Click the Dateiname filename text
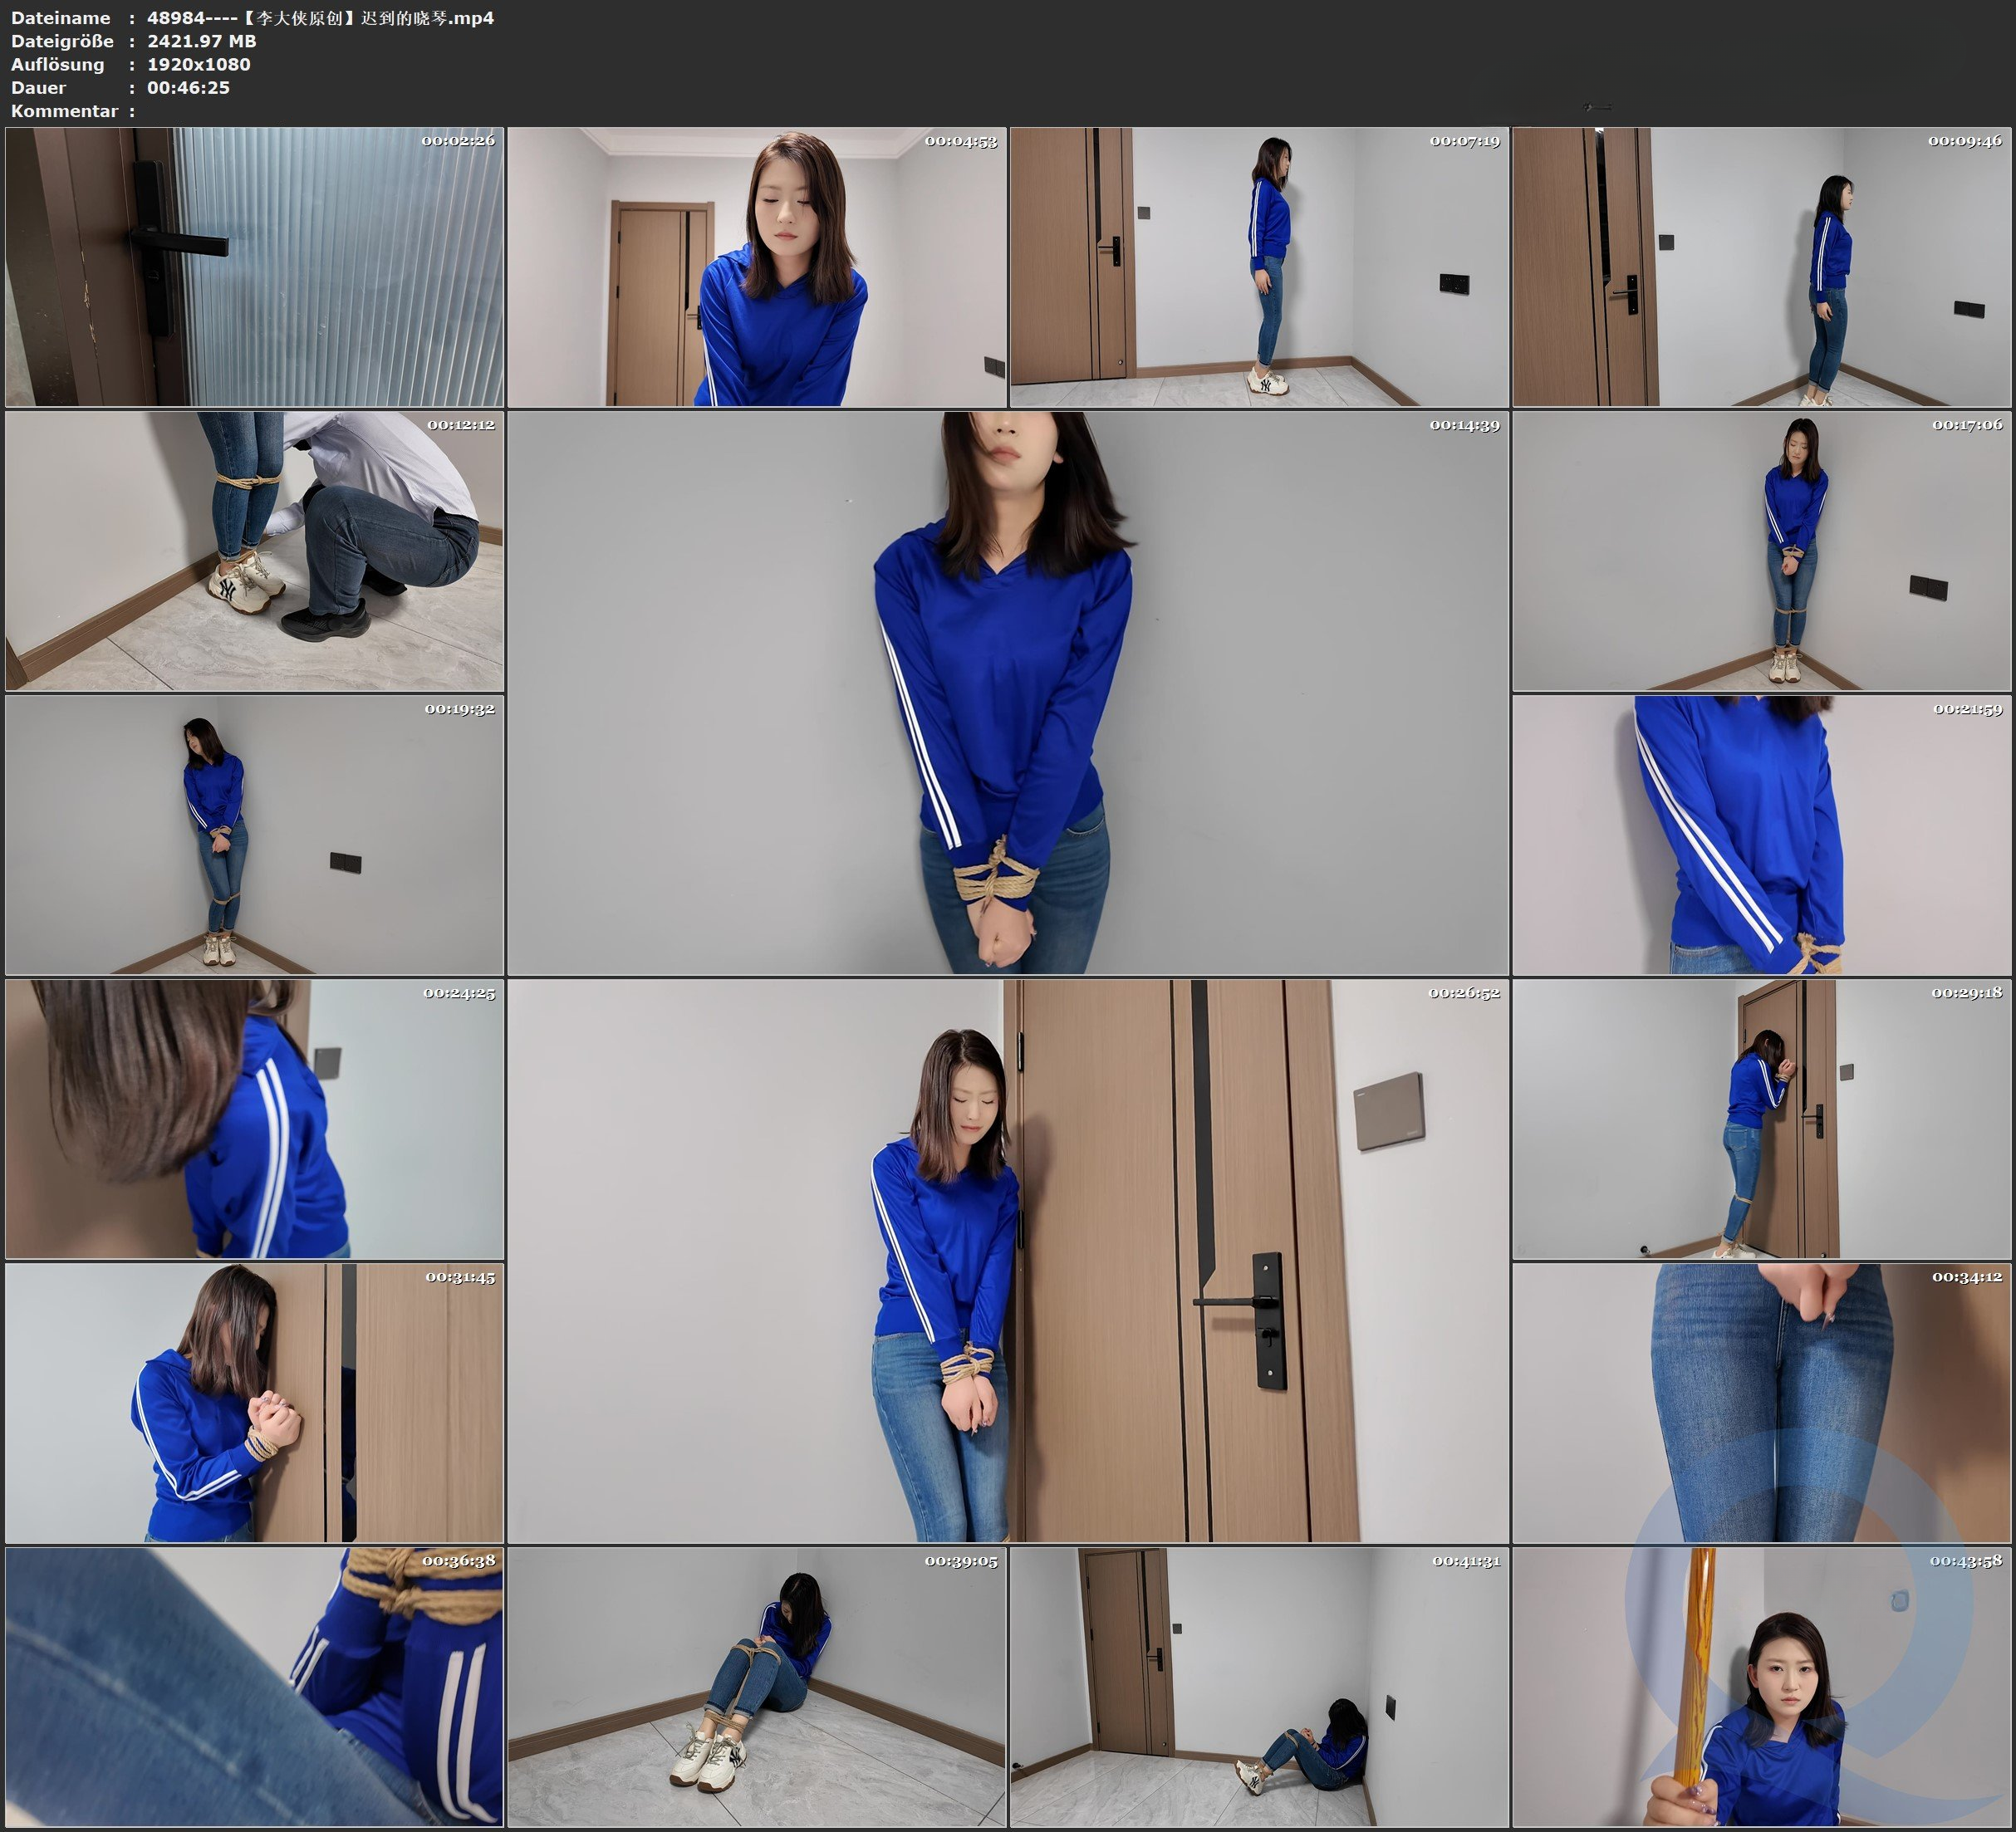The height and width of the screenshot is (1832, 2016). pyautogui.click(x=320, y=18)
